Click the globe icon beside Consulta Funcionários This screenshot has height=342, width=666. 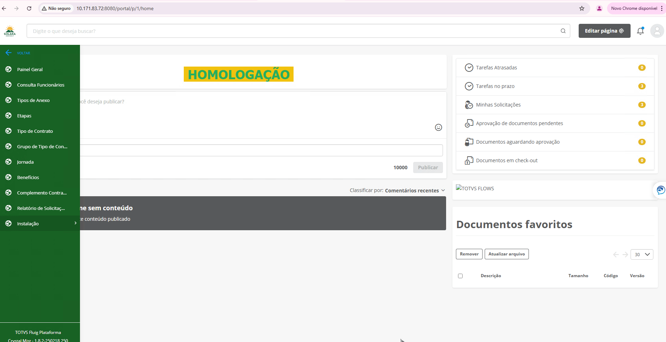point(8,85)
